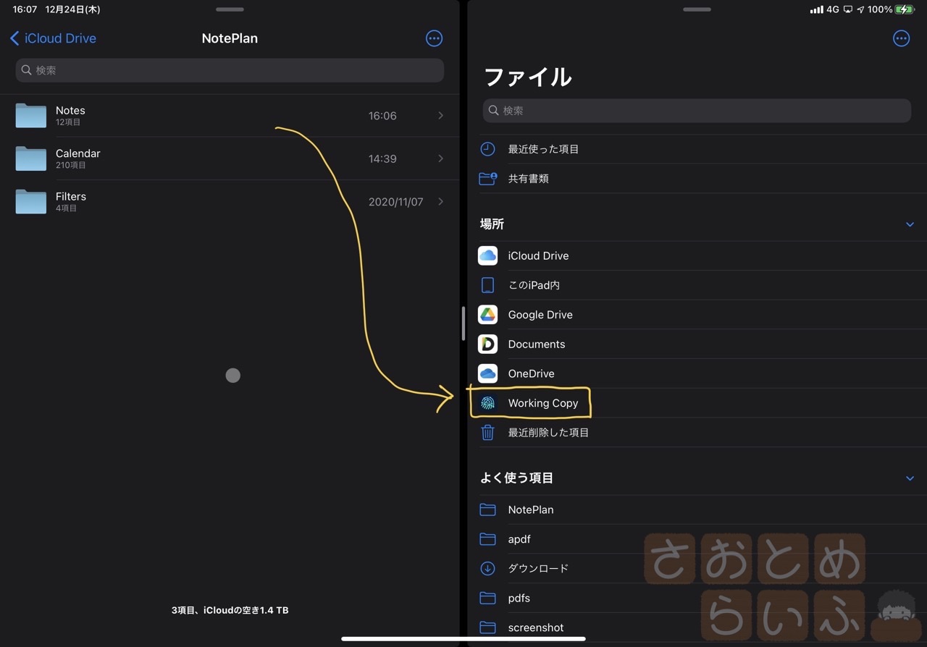
Task: Open the Notes folder icon
Action: [x=31, y=116]
